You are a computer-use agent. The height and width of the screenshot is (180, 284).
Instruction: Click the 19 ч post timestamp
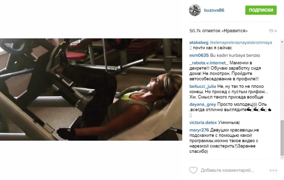click(273, 31)
